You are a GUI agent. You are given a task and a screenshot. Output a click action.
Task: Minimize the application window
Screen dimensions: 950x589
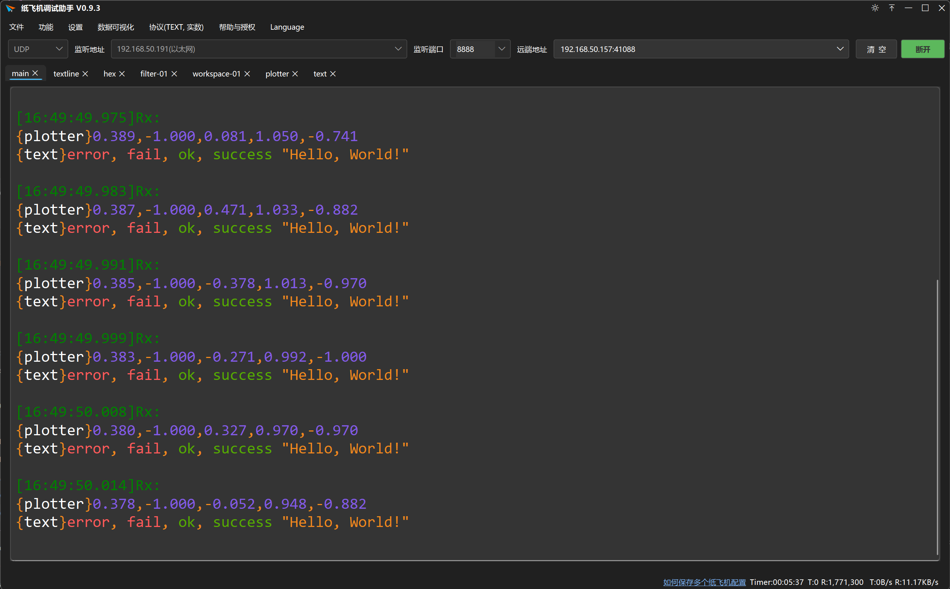click(x=908, y=8)
